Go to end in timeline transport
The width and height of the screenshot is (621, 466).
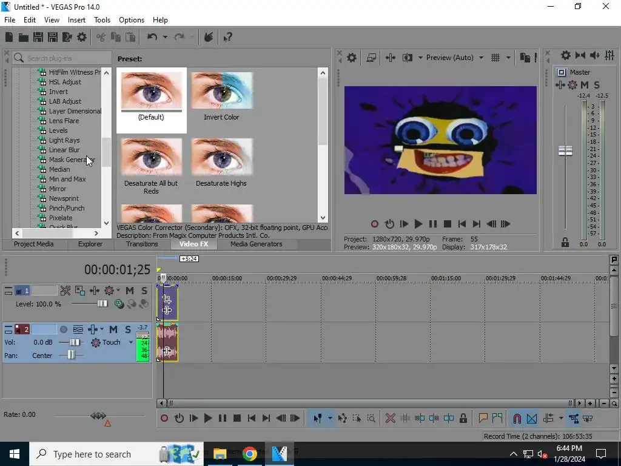[266, 419]
